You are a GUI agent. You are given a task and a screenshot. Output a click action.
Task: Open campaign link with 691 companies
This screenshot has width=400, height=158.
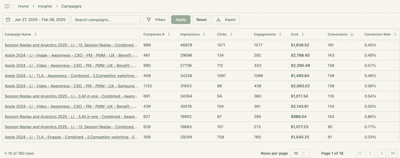[x=71, y=96]
